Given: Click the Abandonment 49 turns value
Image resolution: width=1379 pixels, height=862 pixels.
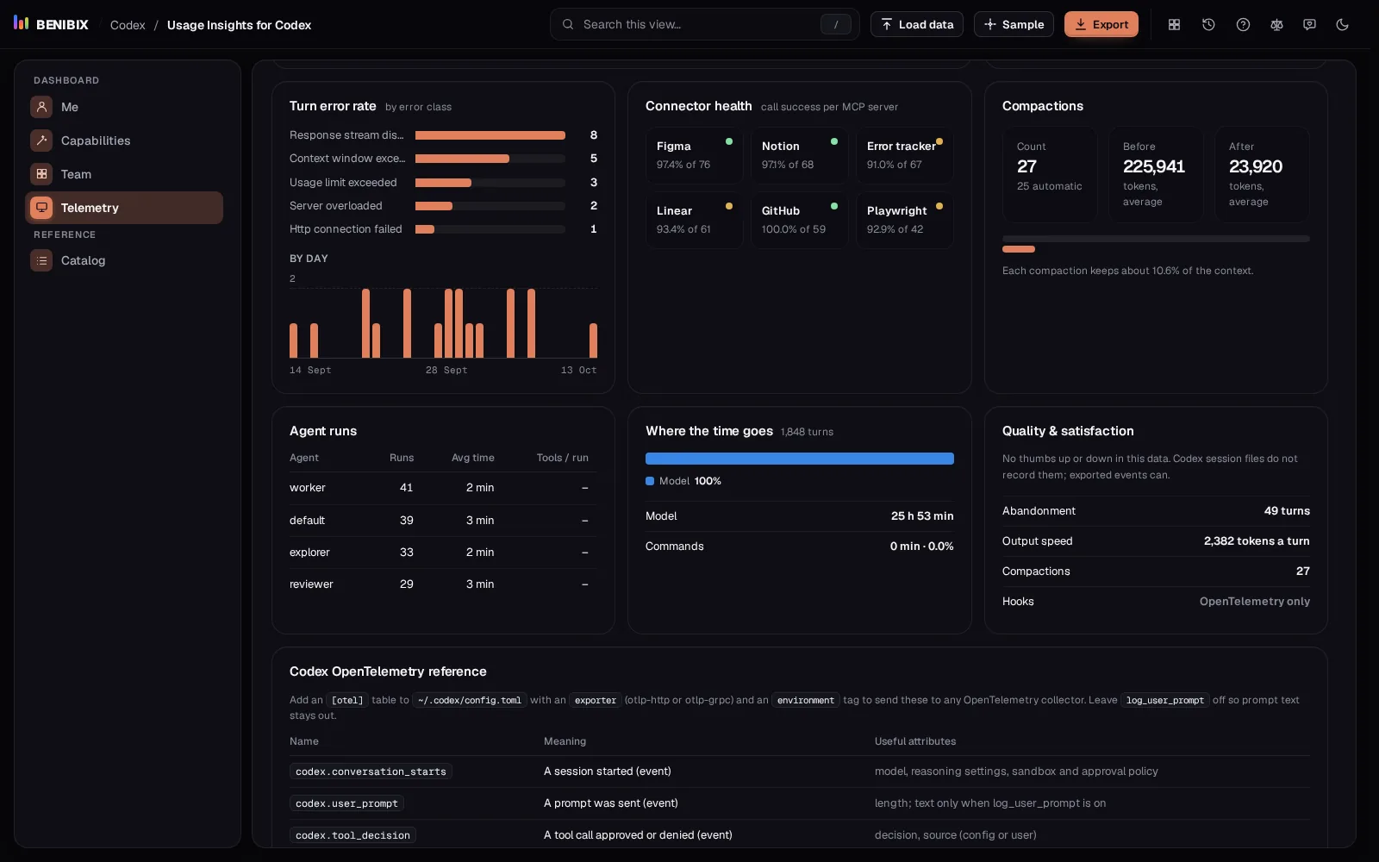Looking at the screenshot, I should coord(1287,511).
